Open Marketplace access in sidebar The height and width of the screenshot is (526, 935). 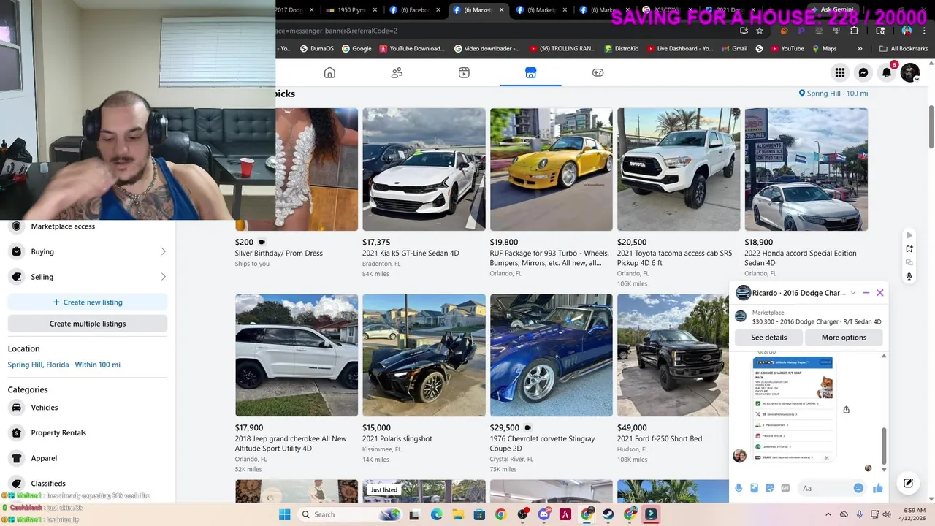click(x=88, y=226)
